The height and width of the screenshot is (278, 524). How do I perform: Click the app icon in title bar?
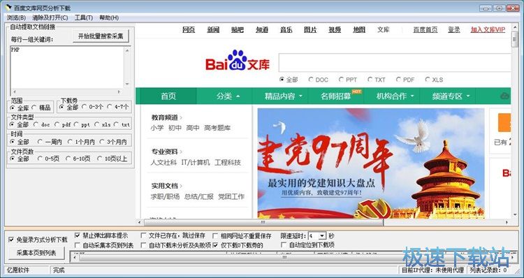(8, 8)
